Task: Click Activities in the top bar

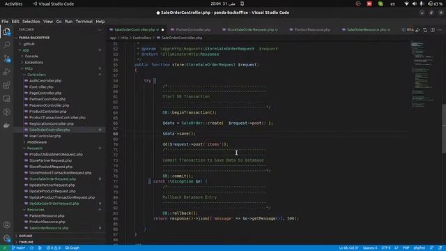Action: (14, 3)
